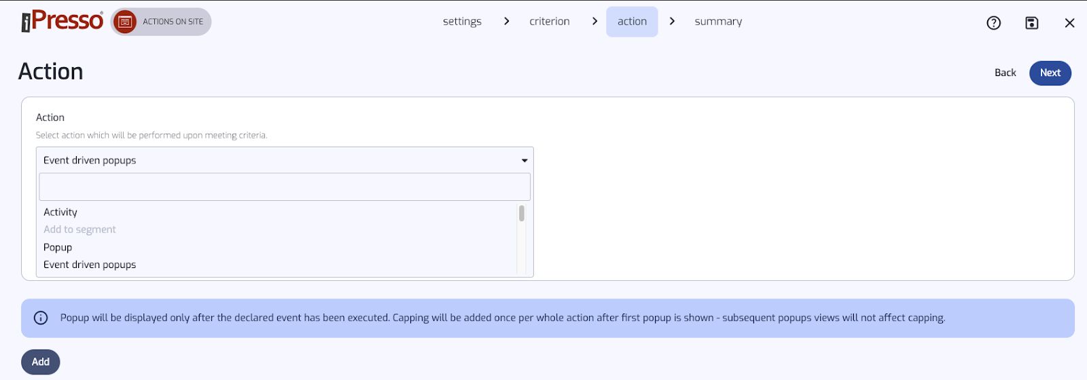This screenshot has width=1087, height=380.
Task: Open the Event driven popups select box
Action: click(x=285, y=160)
